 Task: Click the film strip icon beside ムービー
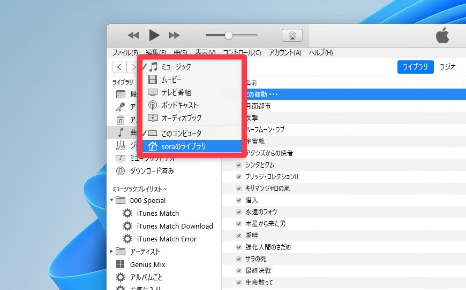click(x=153, y=80)
